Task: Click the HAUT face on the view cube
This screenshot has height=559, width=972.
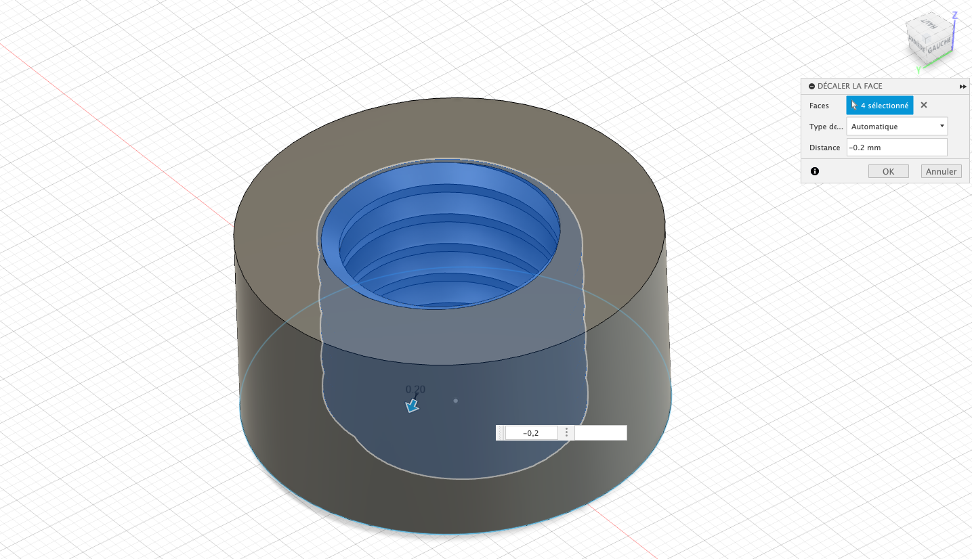Action: tap(931, 25)
